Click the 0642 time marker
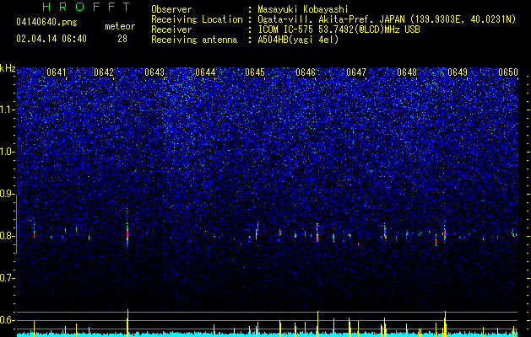 pos(104,72)
